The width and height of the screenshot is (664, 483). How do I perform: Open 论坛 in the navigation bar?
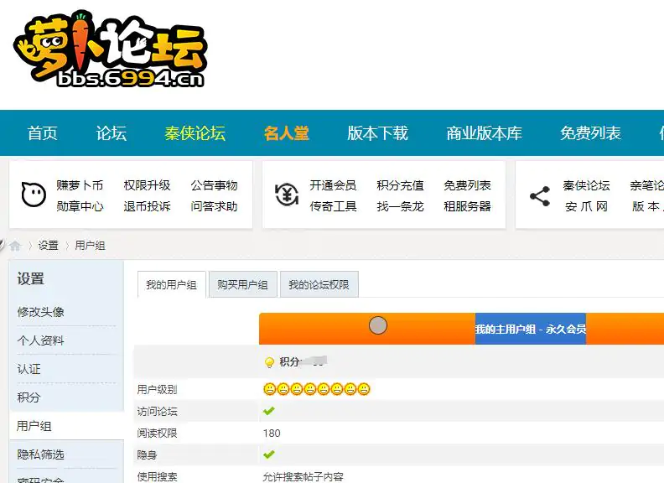[111, 133]
